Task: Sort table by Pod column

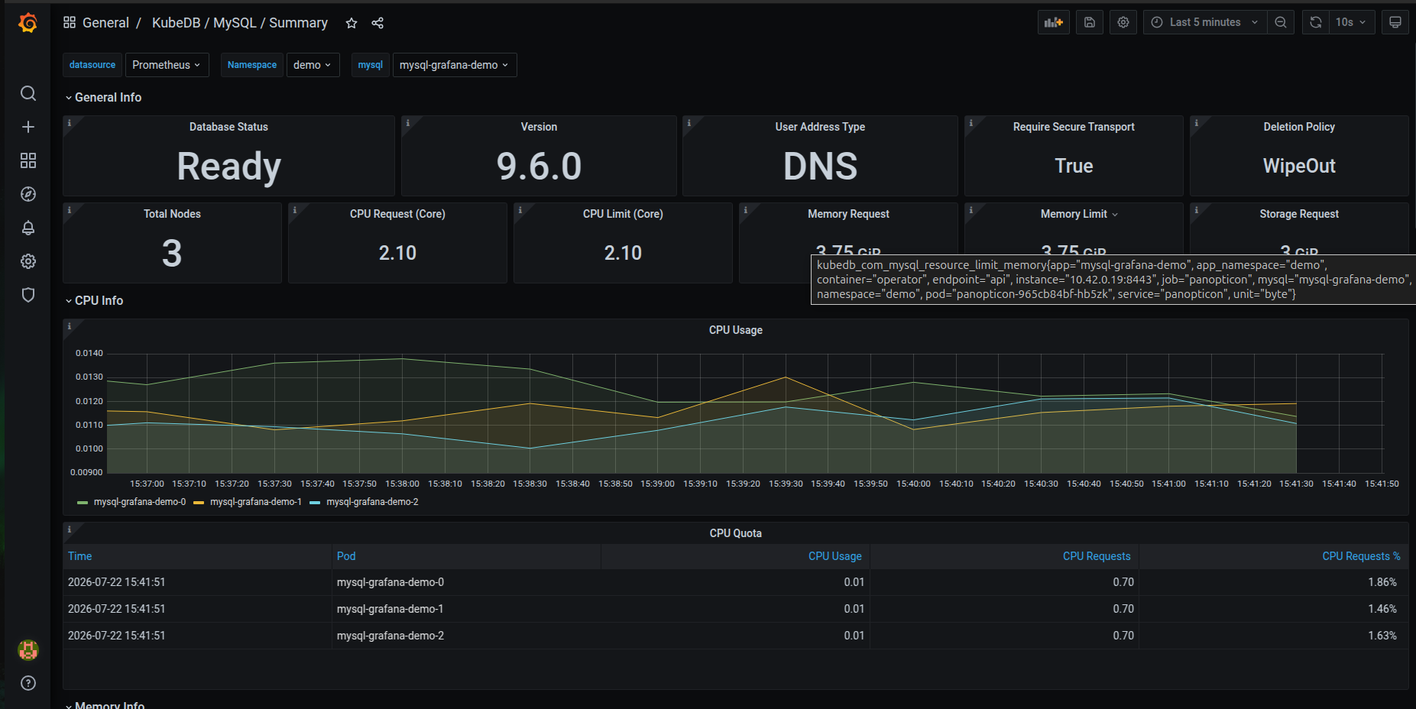Action: pyautogui.click(x=346, y=556)
